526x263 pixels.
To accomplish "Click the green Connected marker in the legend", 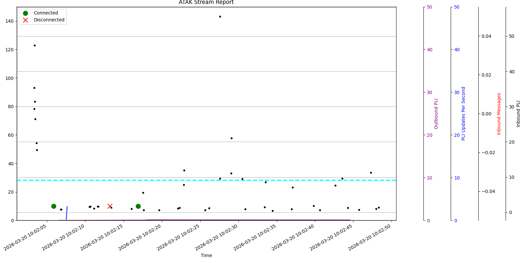I will tap(25, 13).
